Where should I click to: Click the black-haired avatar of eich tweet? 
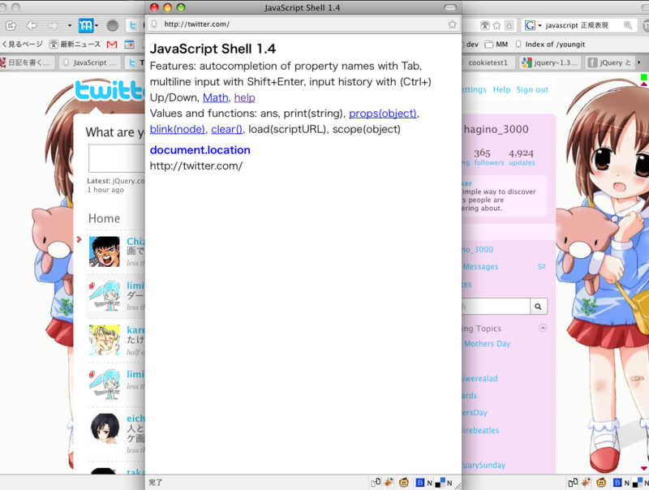[105, 428]
